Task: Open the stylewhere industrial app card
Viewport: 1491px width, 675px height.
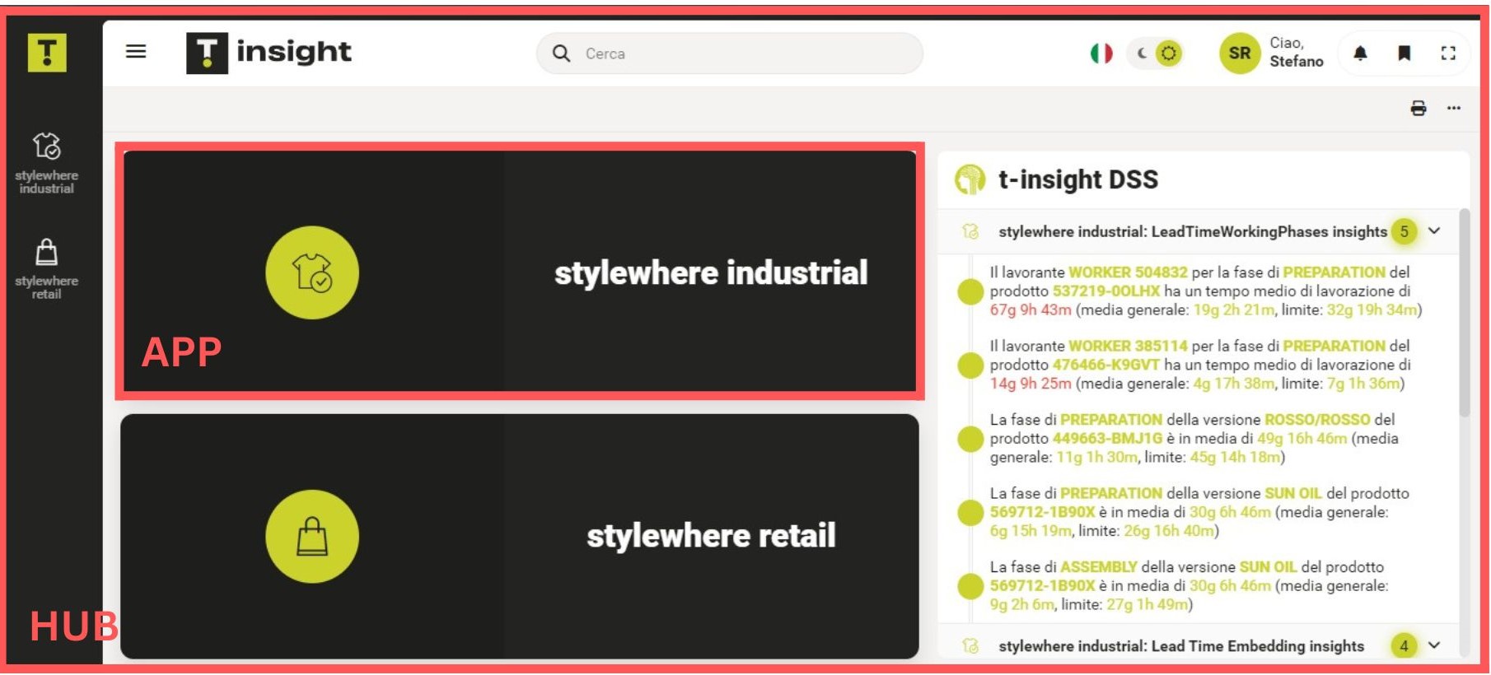Action: click(x=519, y=272)
